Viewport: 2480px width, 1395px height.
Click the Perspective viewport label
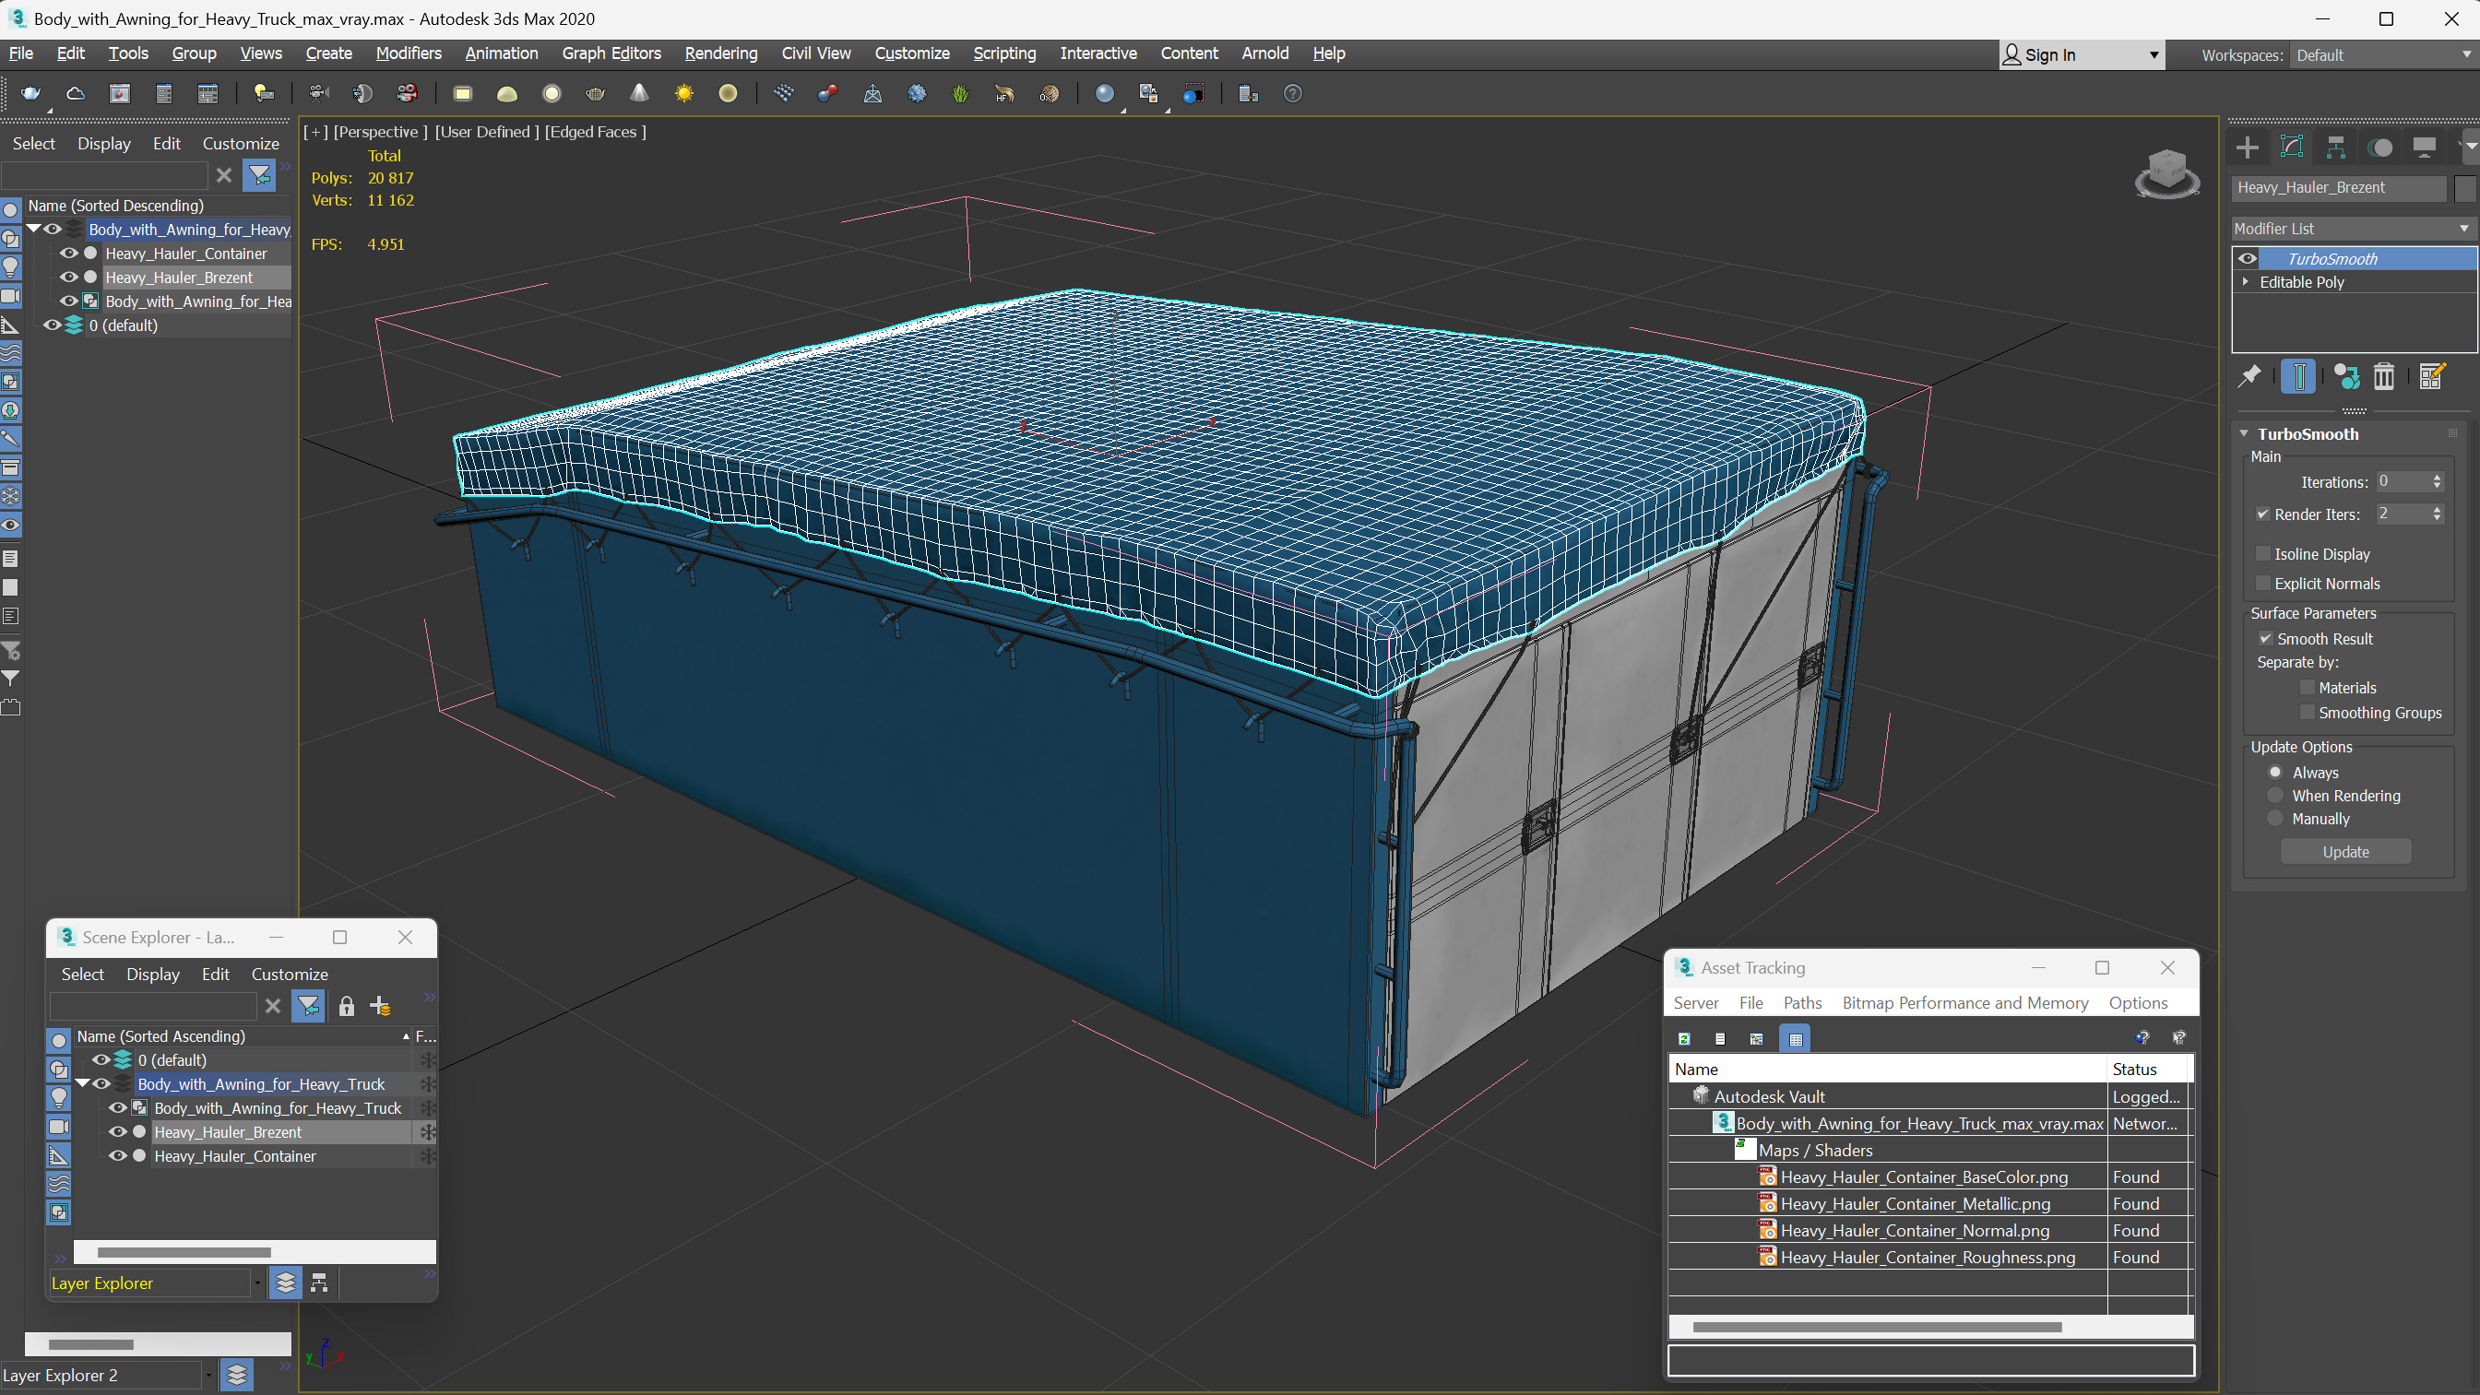380,132
